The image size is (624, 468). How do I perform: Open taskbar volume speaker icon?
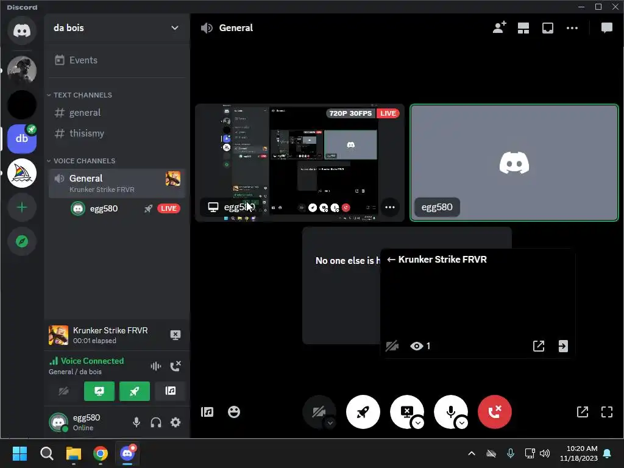pyautogui.click(x=544, y=453)
